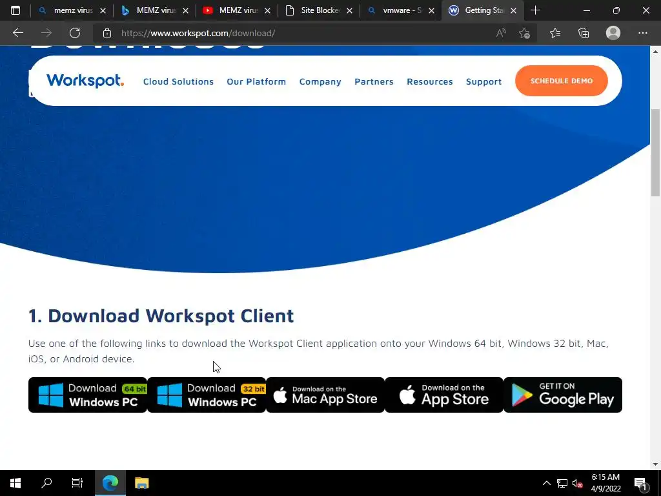Add this page to favorites
Image resolution: width=661 pixels, height=496 pixels.
[x=524, y=33]
